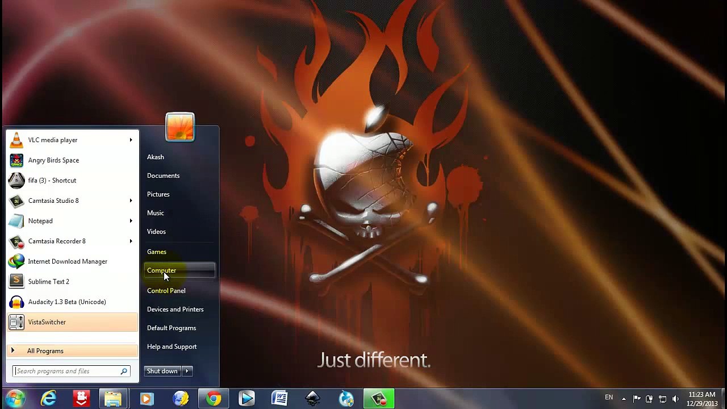Launch Internet Explorer from the taskbar
The height and width of the screenshot is (409, 727).
pos(49,399)
